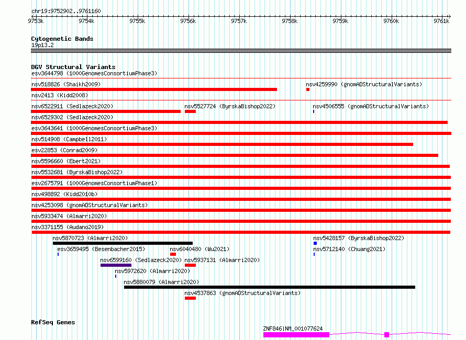
Task: Select the Cytogenetic Bands track heading
Action: pyautogui.click(x=62, y=39)
